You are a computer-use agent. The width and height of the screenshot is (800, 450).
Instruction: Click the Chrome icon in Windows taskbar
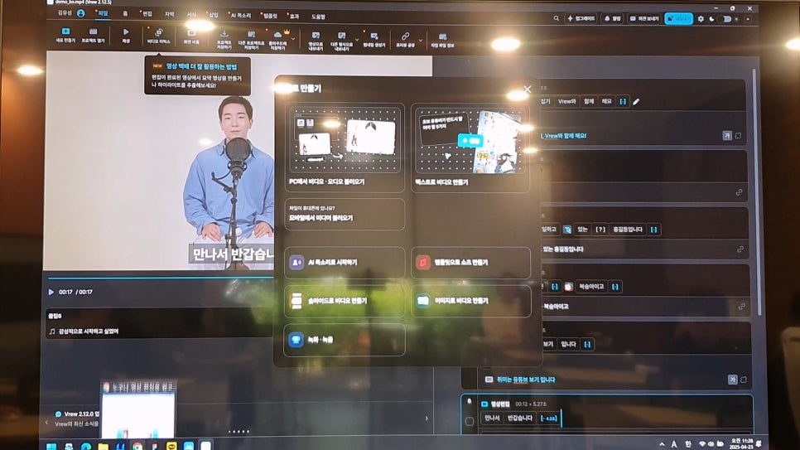coord(137,446)
